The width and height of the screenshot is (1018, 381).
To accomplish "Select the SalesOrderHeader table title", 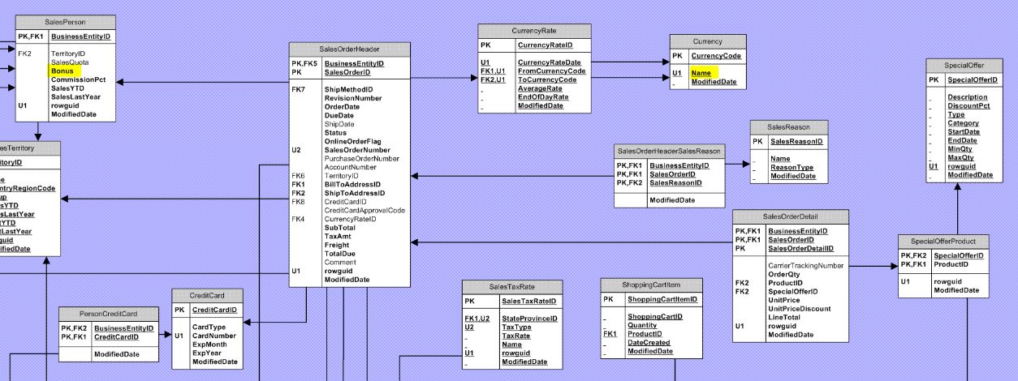I will pyautogui.click(x=349, y=49).
